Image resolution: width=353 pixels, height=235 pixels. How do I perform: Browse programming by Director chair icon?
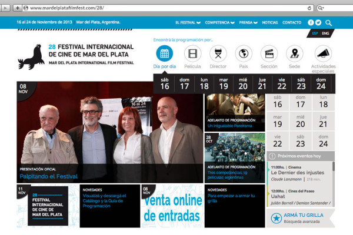218,53
